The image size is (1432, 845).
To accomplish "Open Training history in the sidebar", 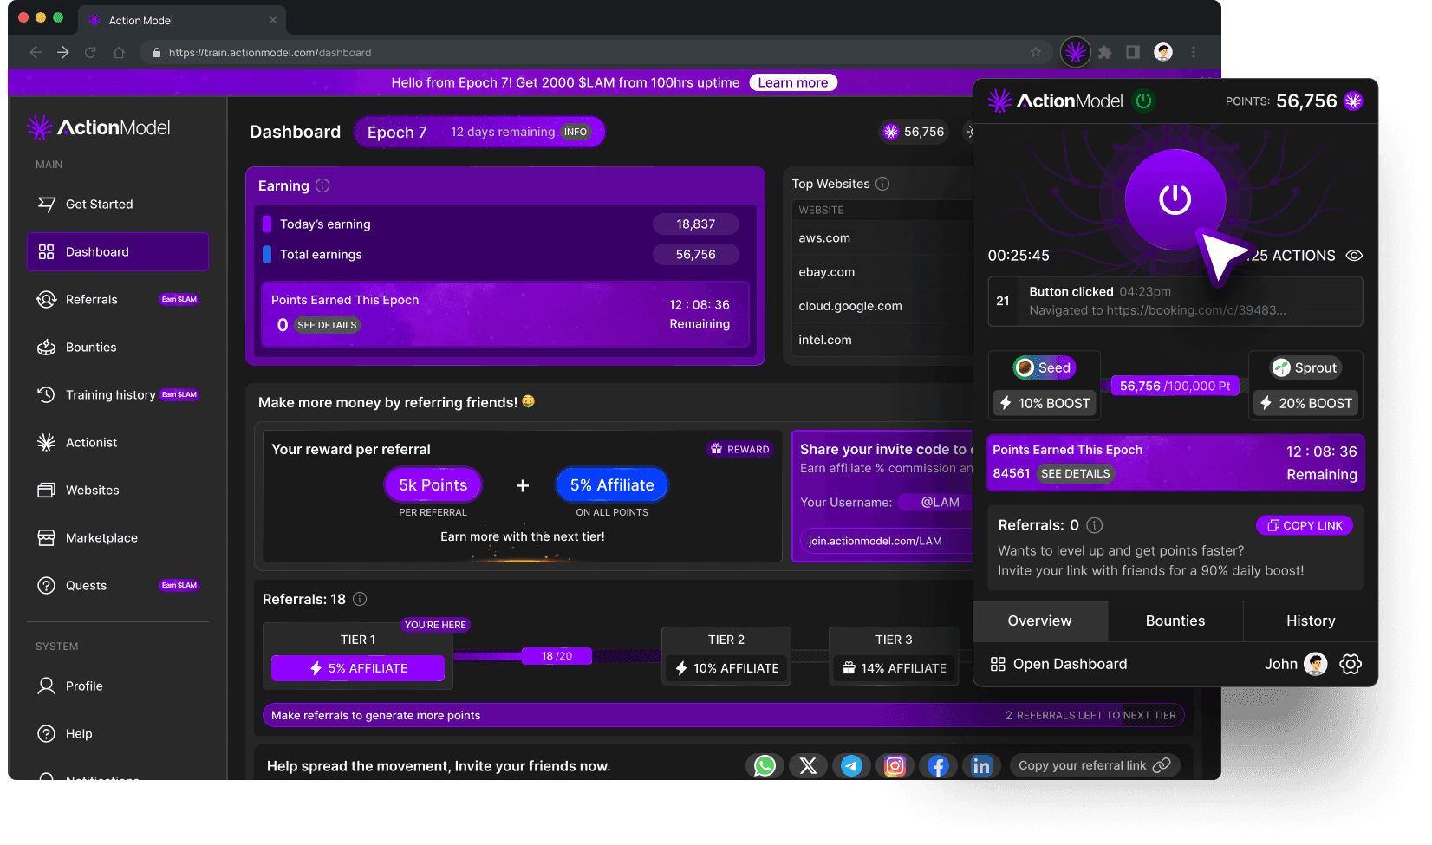I will [x=118, y=394].
